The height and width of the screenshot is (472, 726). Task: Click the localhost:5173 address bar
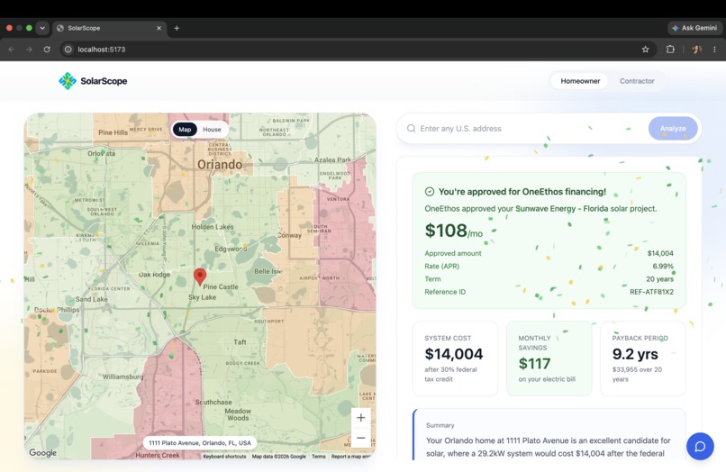point(357,50)
